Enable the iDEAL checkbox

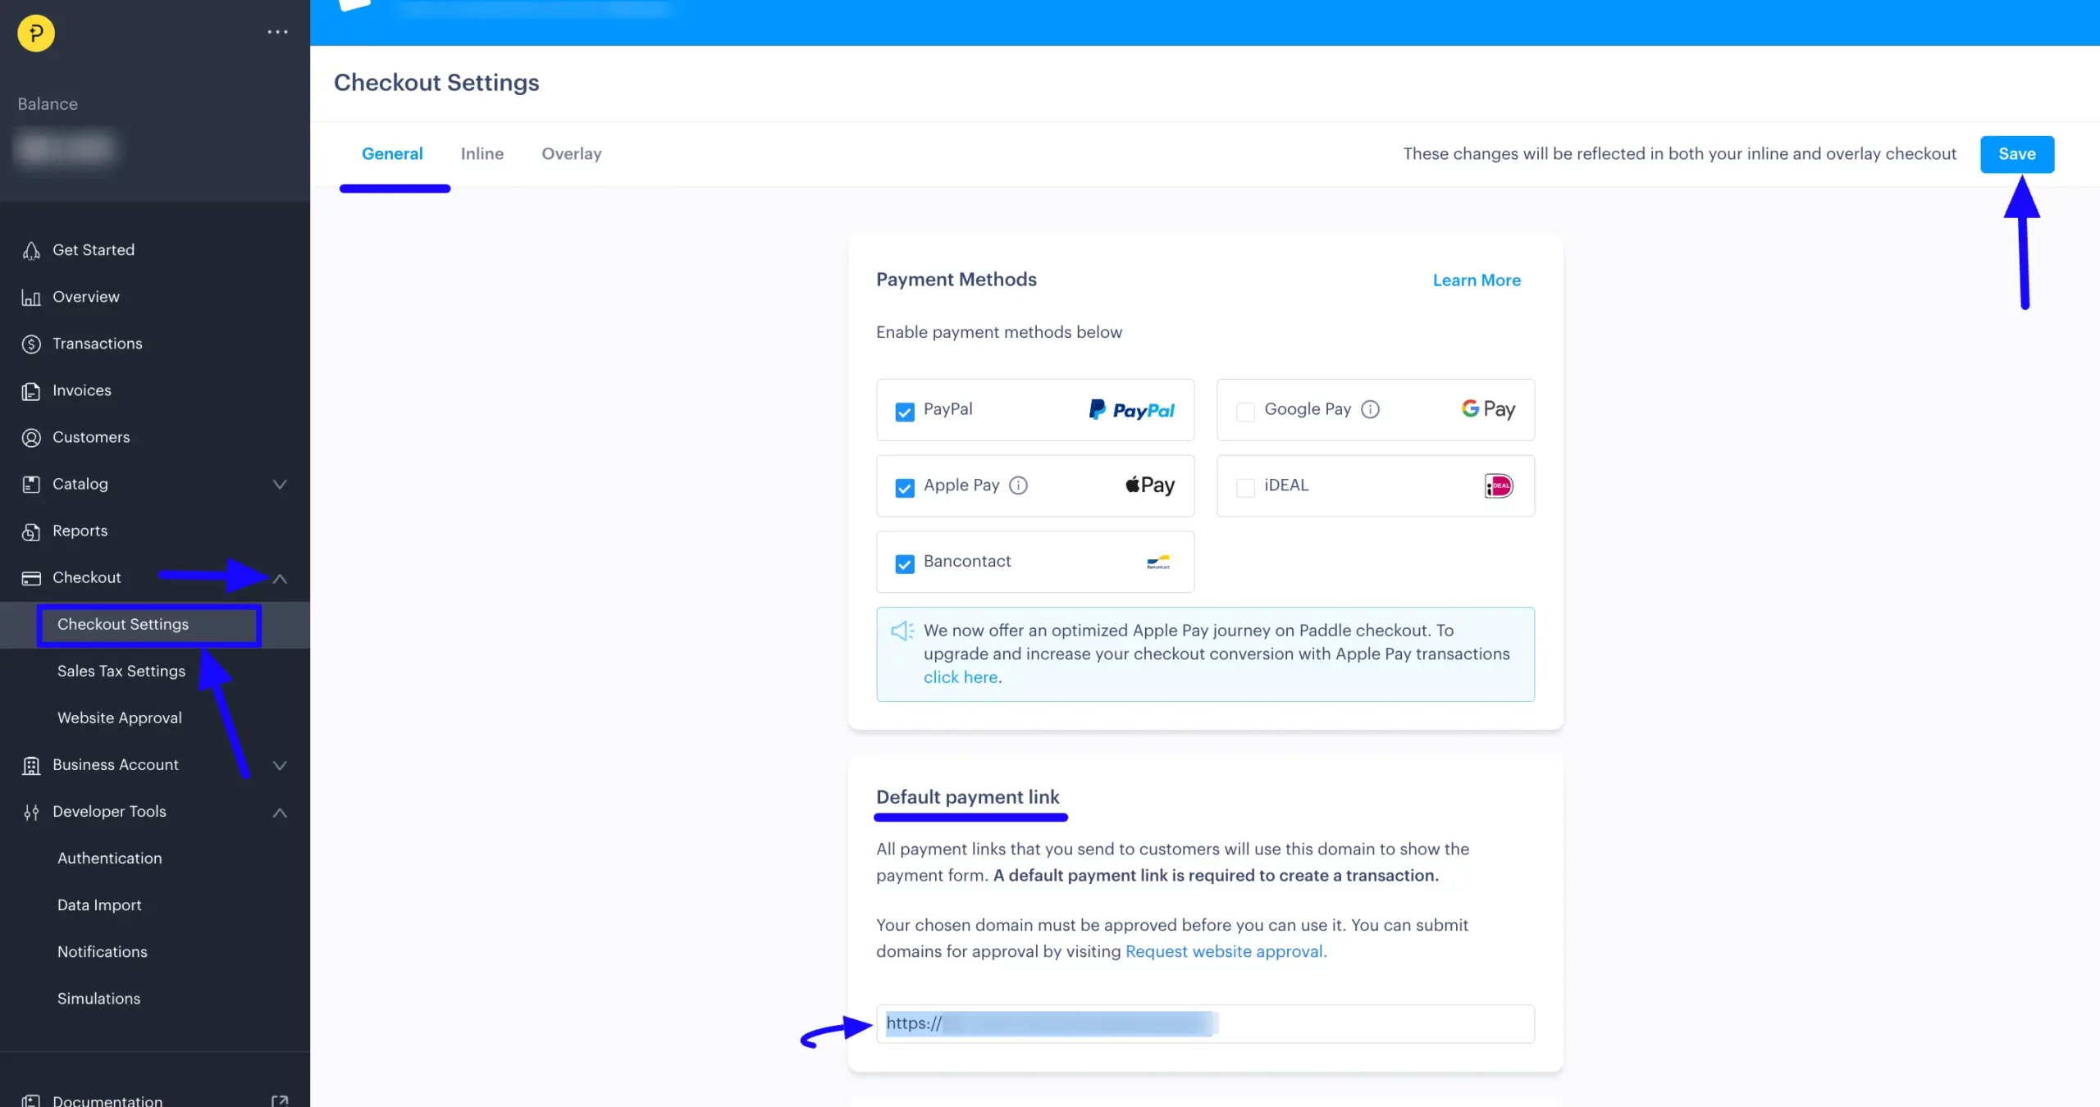coord(1244,488)
